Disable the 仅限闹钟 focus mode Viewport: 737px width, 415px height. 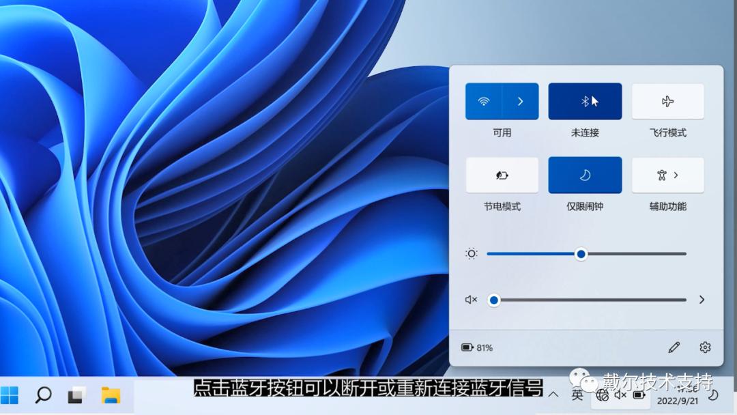pyautogui.click(x=584, y=175)
